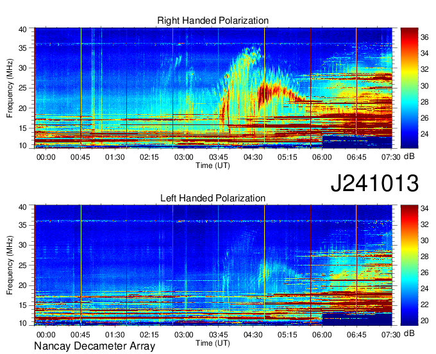Click the 03:00 tick label of the top plot
Image resolution: width=436 pixels, height=354 pixels.
coord(184,157)
